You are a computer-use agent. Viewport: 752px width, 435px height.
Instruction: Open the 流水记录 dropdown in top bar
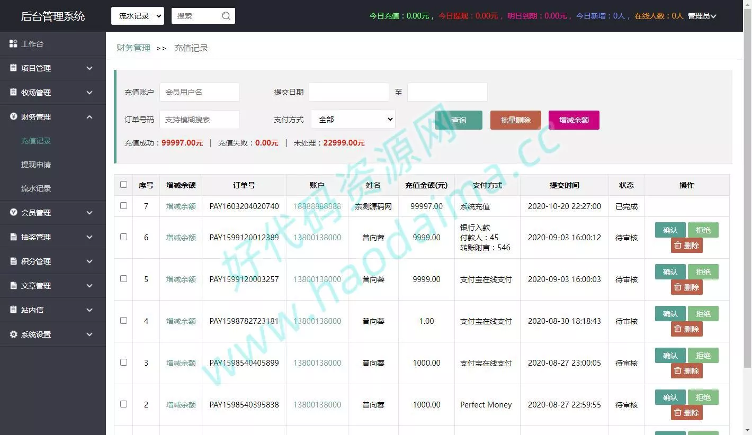138,16
